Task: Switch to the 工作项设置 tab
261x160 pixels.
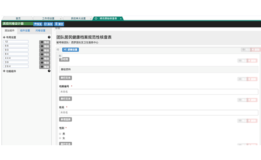Action: 48,18
